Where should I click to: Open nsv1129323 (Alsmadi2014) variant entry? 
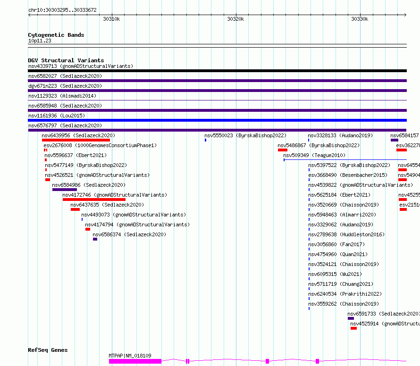point(62,96)
